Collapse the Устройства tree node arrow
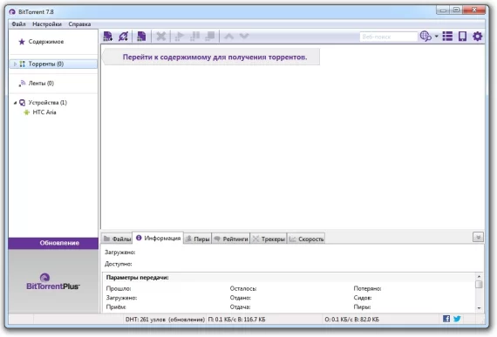The height and width of the screenshot is (337, 497). click(x=15, y=103)
